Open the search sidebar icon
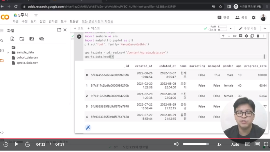Viewport: 270px width, 152px height. [2, 41]
